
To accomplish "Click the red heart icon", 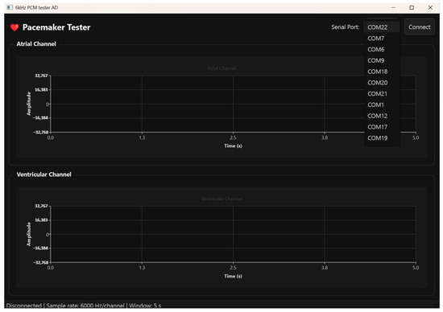I will (14, 27).
